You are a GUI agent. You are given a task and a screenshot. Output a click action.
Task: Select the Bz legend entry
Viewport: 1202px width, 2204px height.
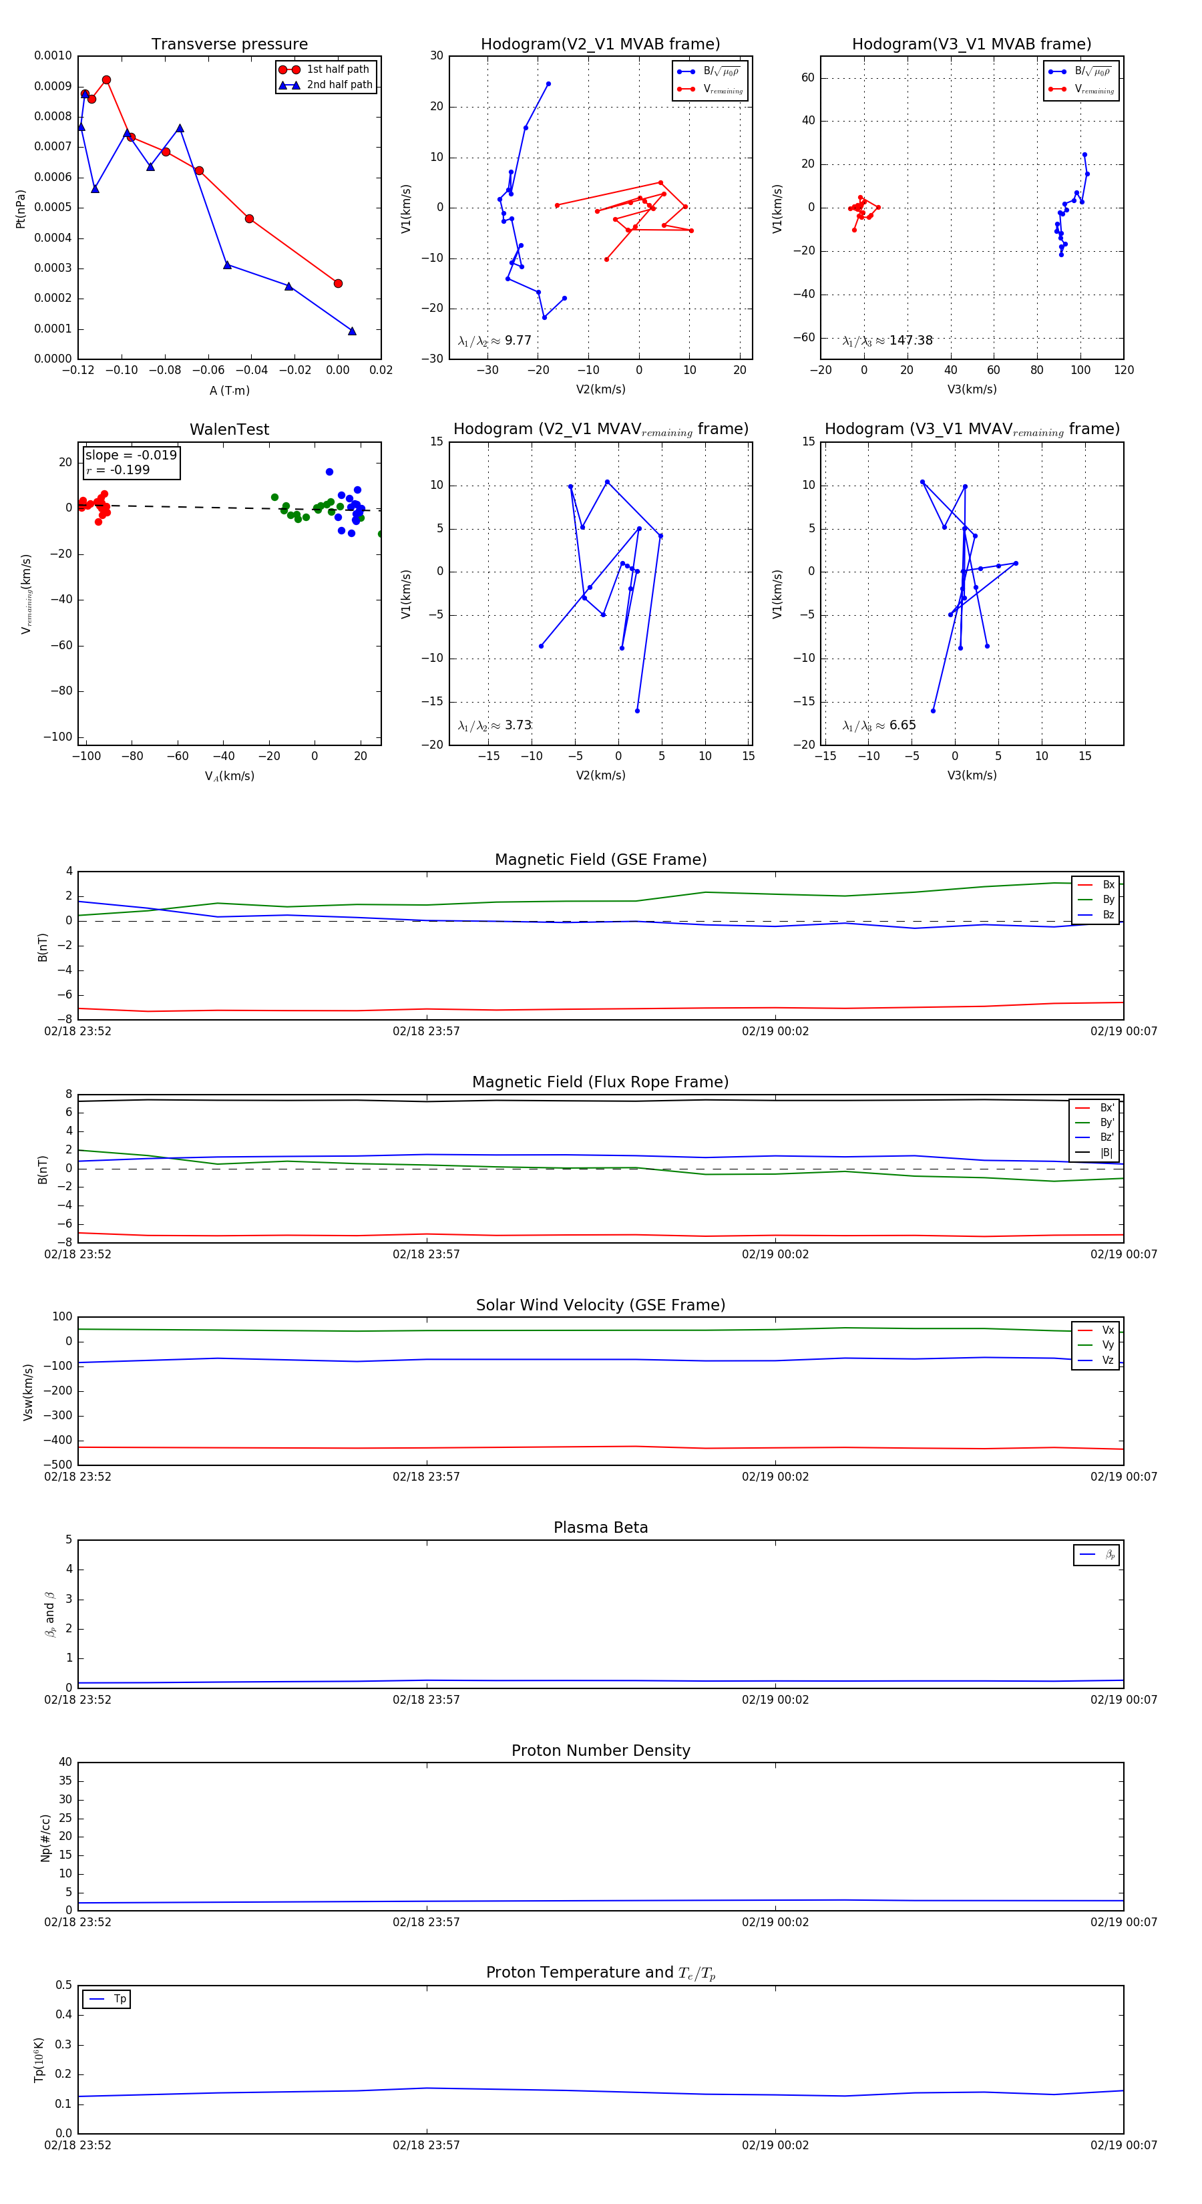coord(1096,914)
